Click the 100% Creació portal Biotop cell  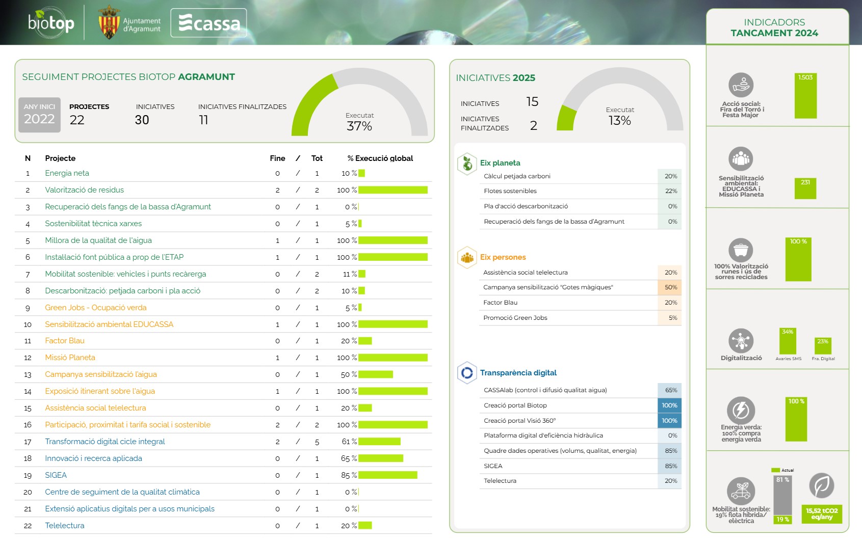(x=669, y=405)
